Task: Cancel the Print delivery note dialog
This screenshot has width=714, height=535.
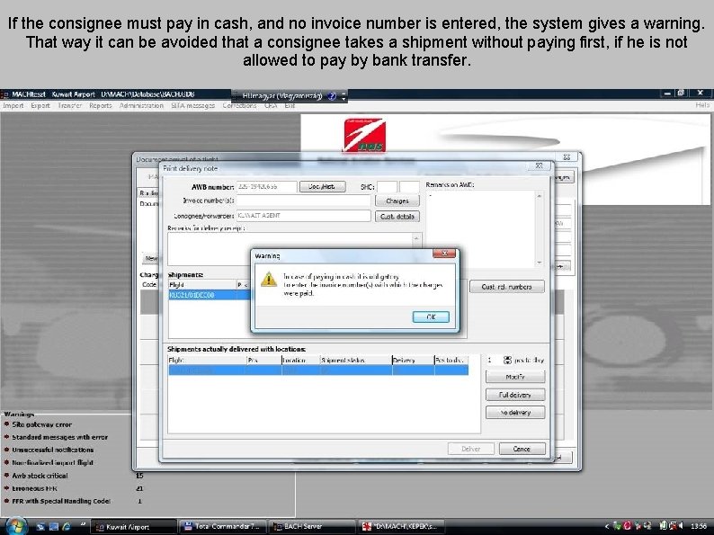Action: point(522,449)
